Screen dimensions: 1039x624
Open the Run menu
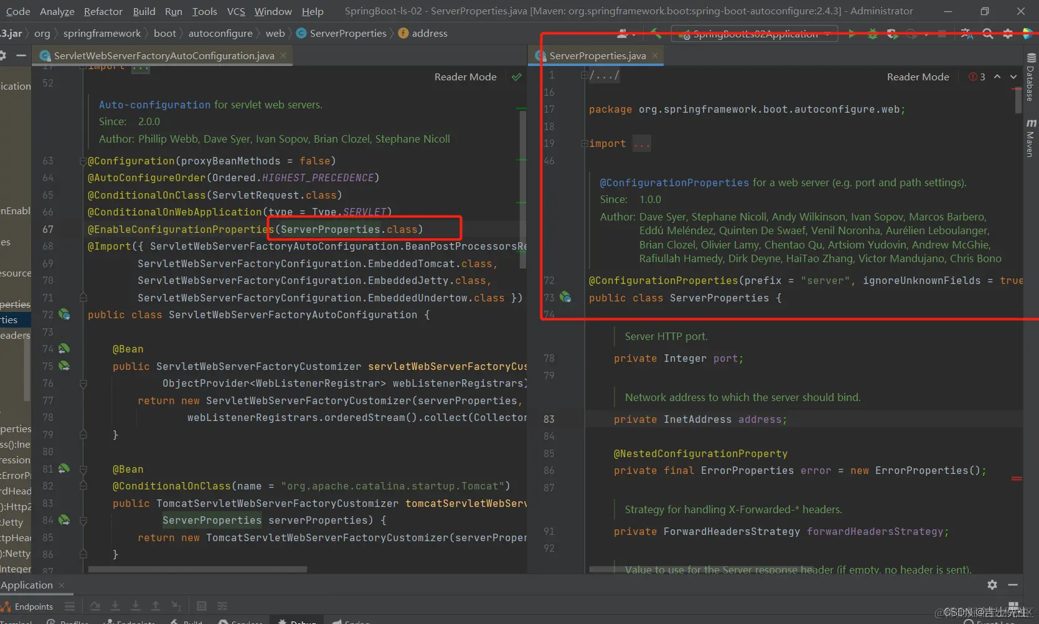pos(174,11)
